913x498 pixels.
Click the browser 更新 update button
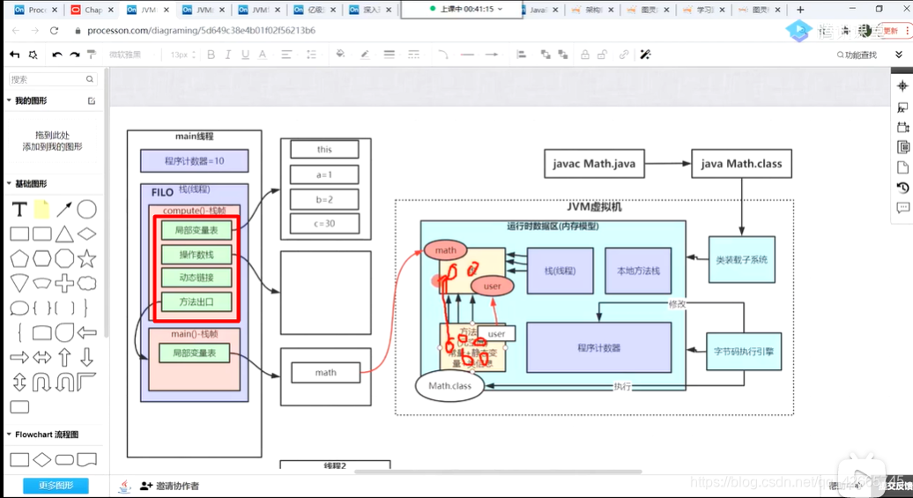point(894,30)
